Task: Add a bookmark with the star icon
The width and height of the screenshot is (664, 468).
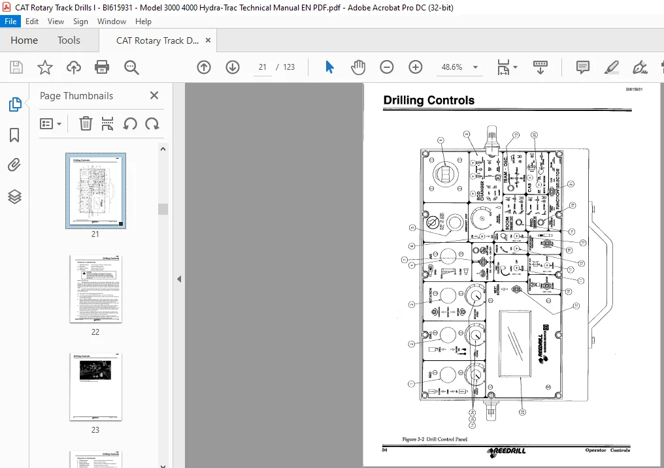Action: click(45, 67)
